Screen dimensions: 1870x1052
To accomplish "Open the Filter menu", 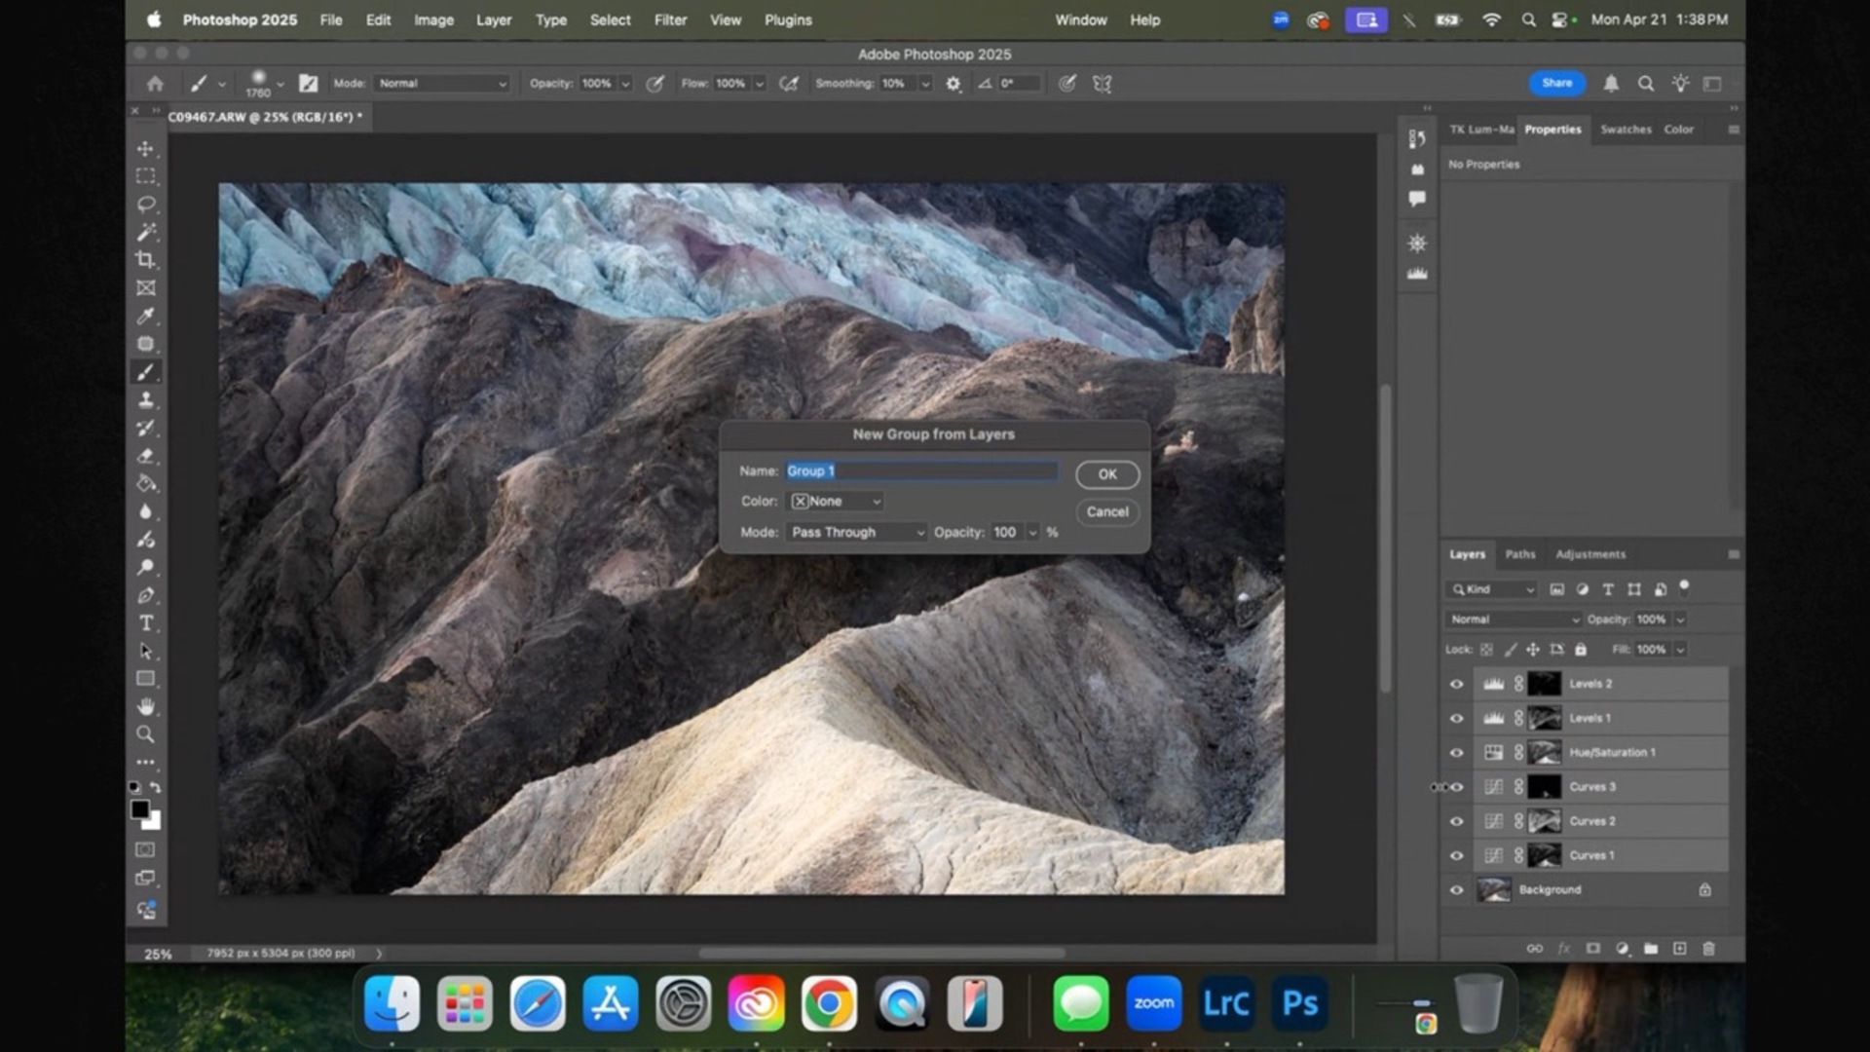I will pyautogui.click(x=670, y=19).
